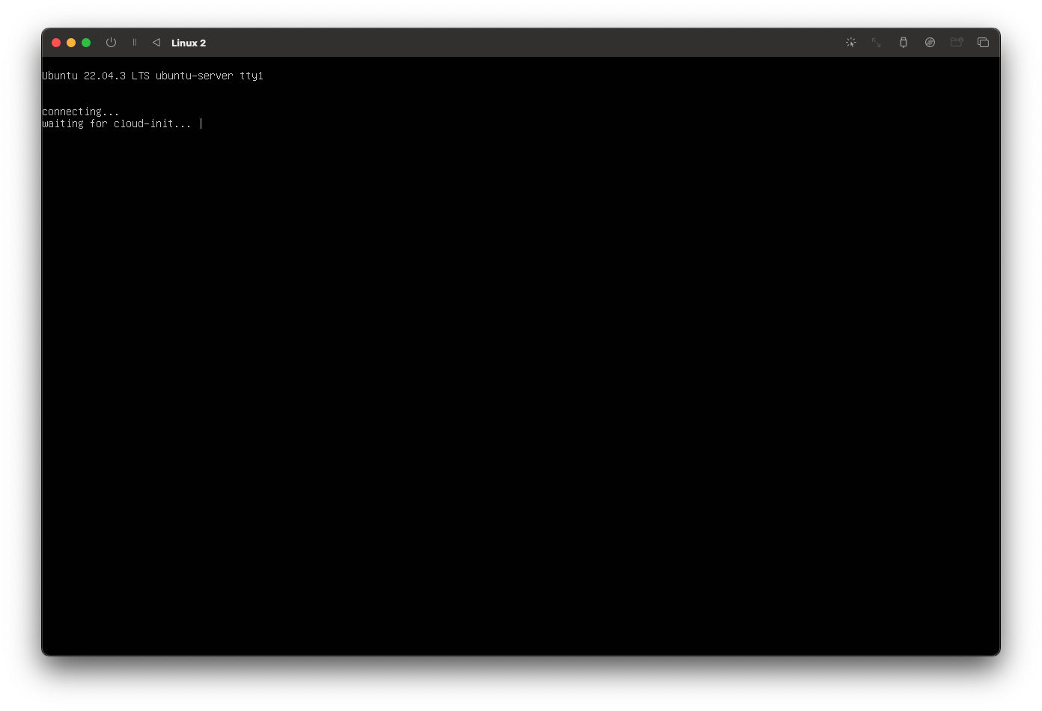Open the USB devices menu icon
The image size is (1042, 711).
click(904, 43)
